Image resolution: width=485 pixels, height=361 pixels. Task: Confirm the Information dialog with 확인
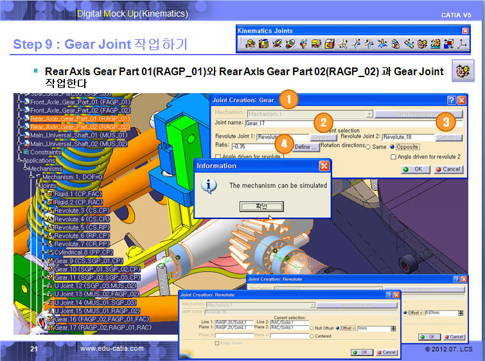pos(252,206)
